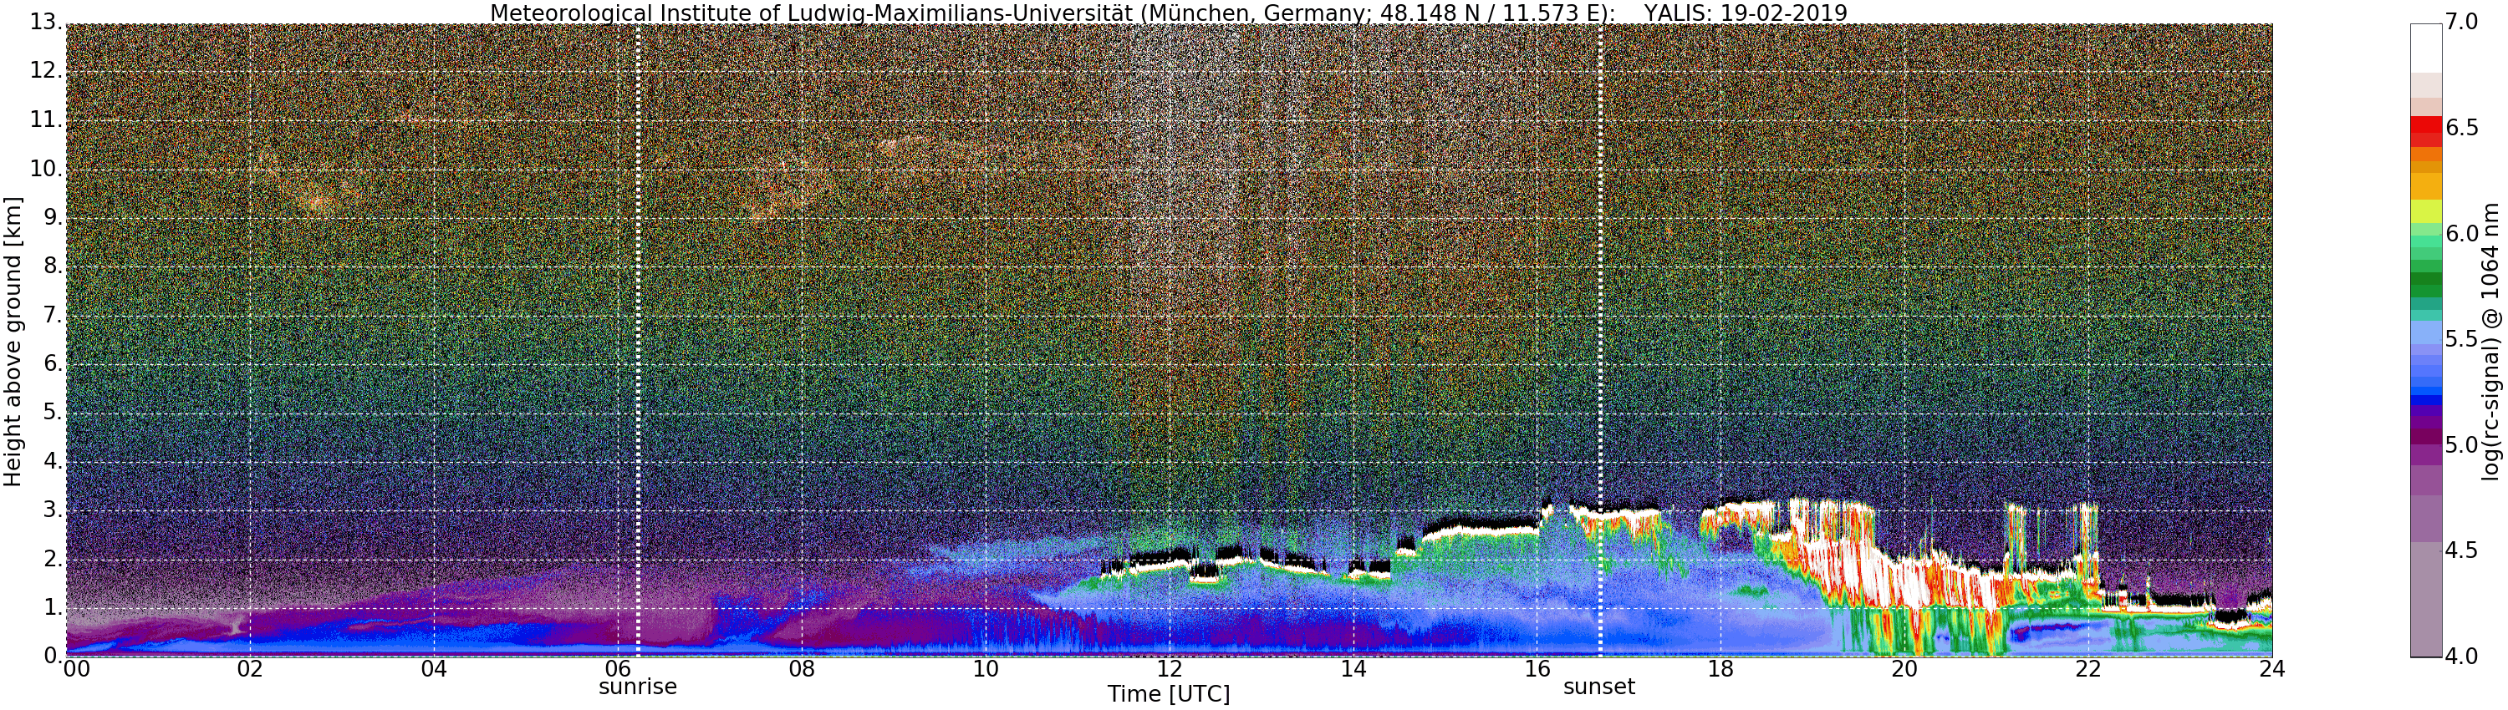Click the time axis tick label '16'
Image resolution: width=2508 pixels, height=710 pixels.
[x=1537, y=669]
